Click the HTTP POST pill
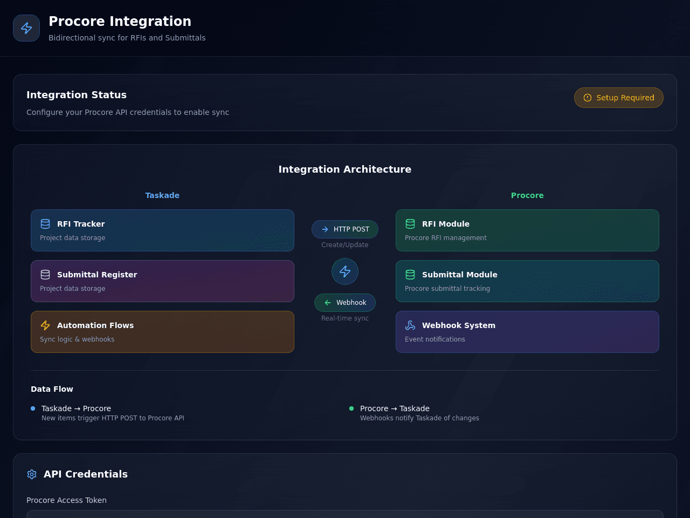This screenshot has height=518, width=690. 345,229
